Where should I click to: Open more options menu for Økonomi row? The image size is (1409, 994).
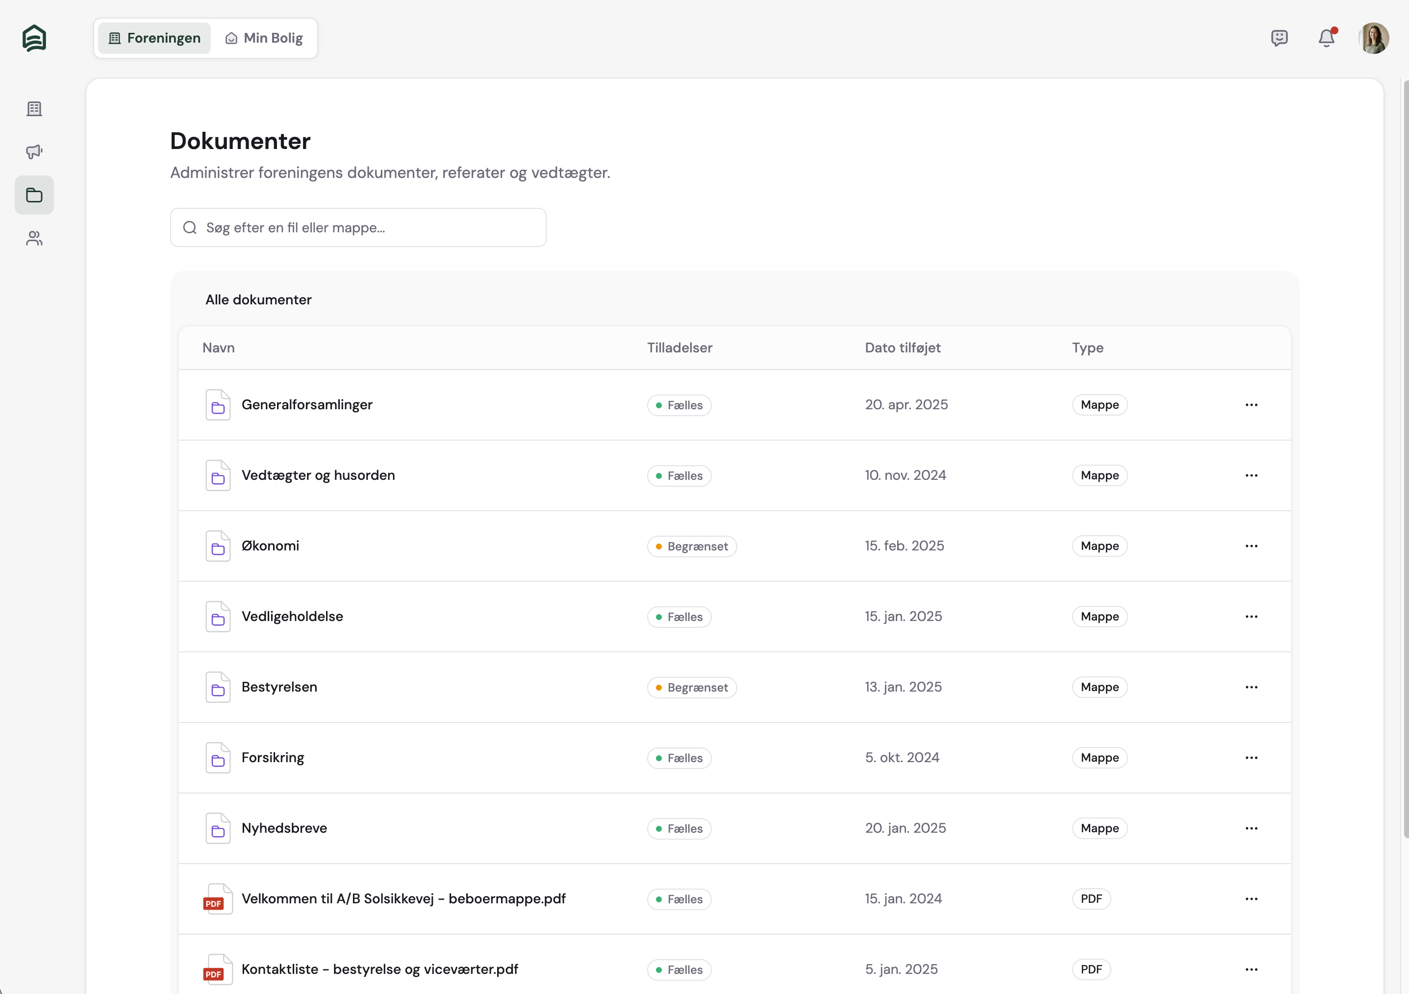tap(1251, 546)
